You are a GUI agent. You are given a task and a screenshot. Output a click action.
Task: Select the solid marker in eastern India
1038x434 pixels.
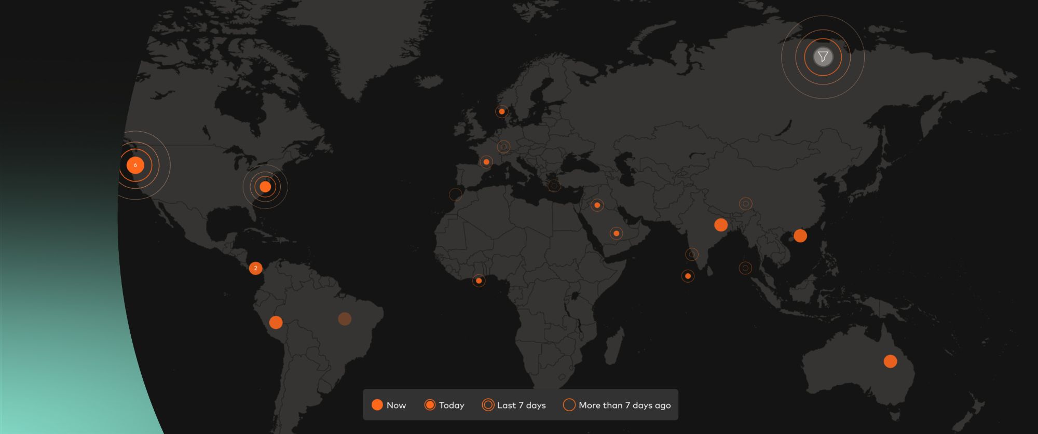tap(720, 225)
